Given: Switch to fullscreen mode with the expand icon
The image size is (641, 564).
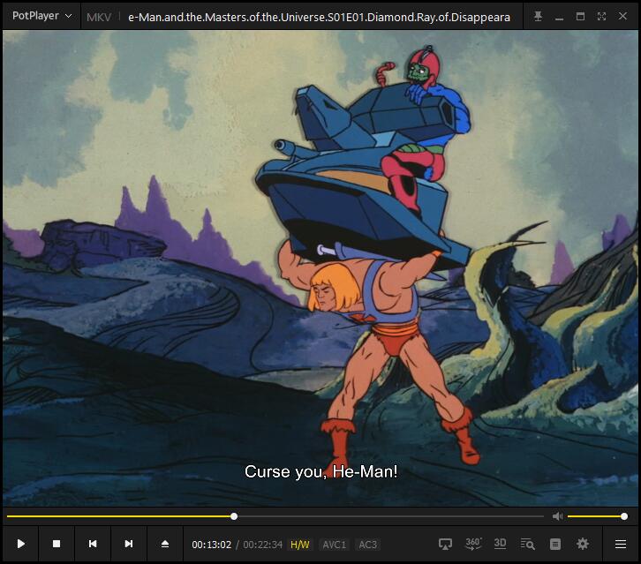Looking at the screenshot, I should pos(601,17).
